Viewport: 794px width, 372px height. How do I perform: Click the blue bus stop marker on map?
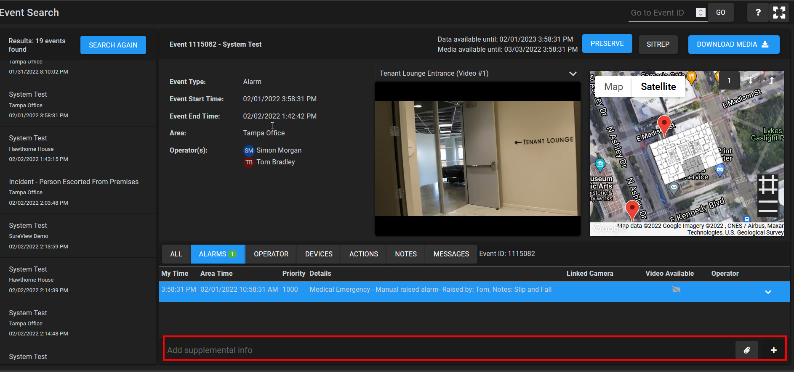pos(747,219)
